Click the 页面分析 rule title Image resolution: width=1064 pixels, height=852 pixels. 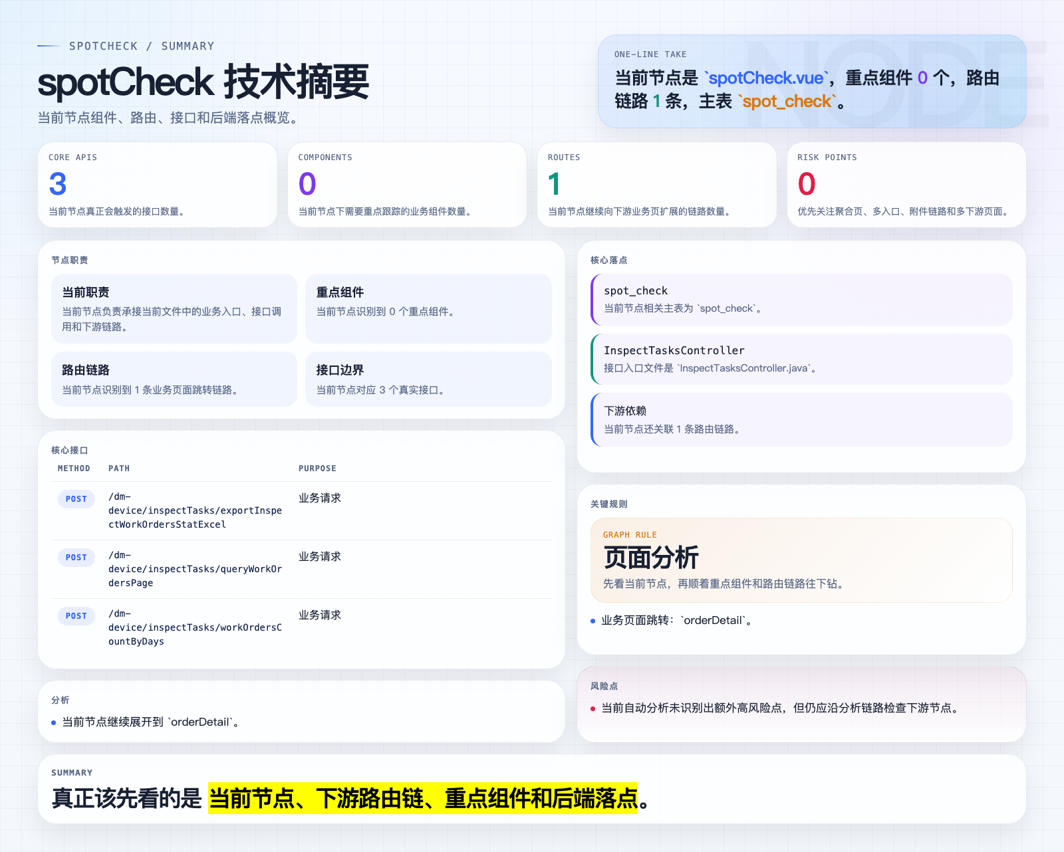[651, 558]
